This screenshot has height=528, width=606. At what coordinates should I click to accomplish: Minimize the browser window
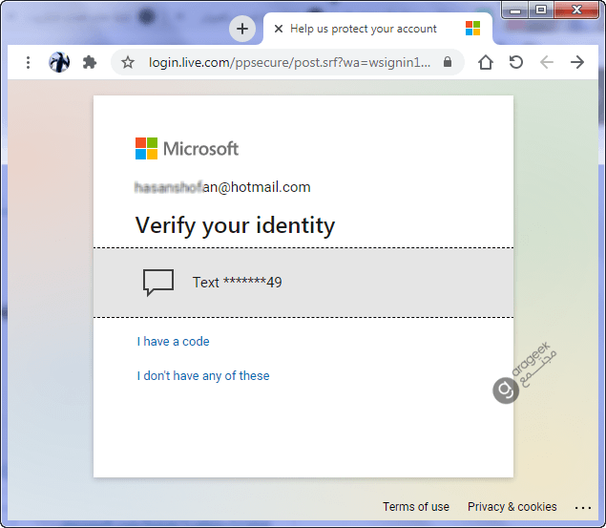[515, 11]
